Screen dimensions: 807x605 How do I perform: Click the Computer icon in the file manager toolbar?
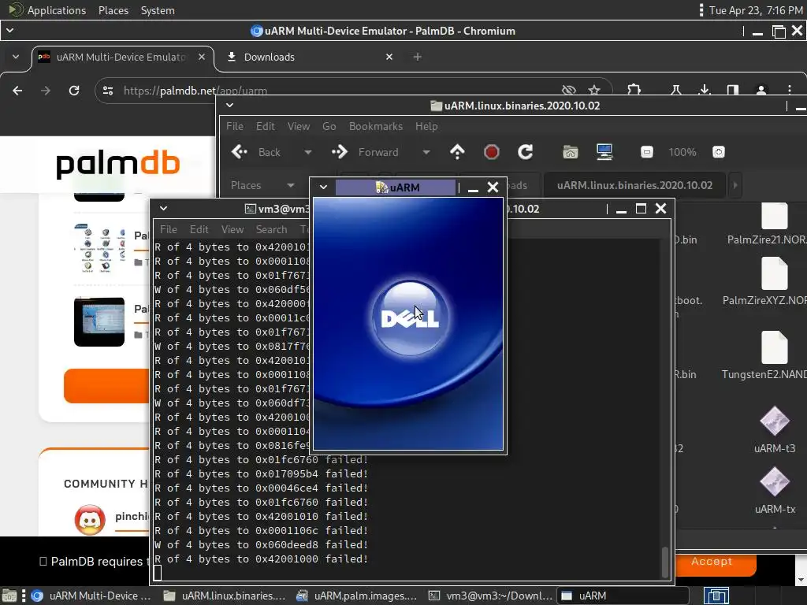604,152
